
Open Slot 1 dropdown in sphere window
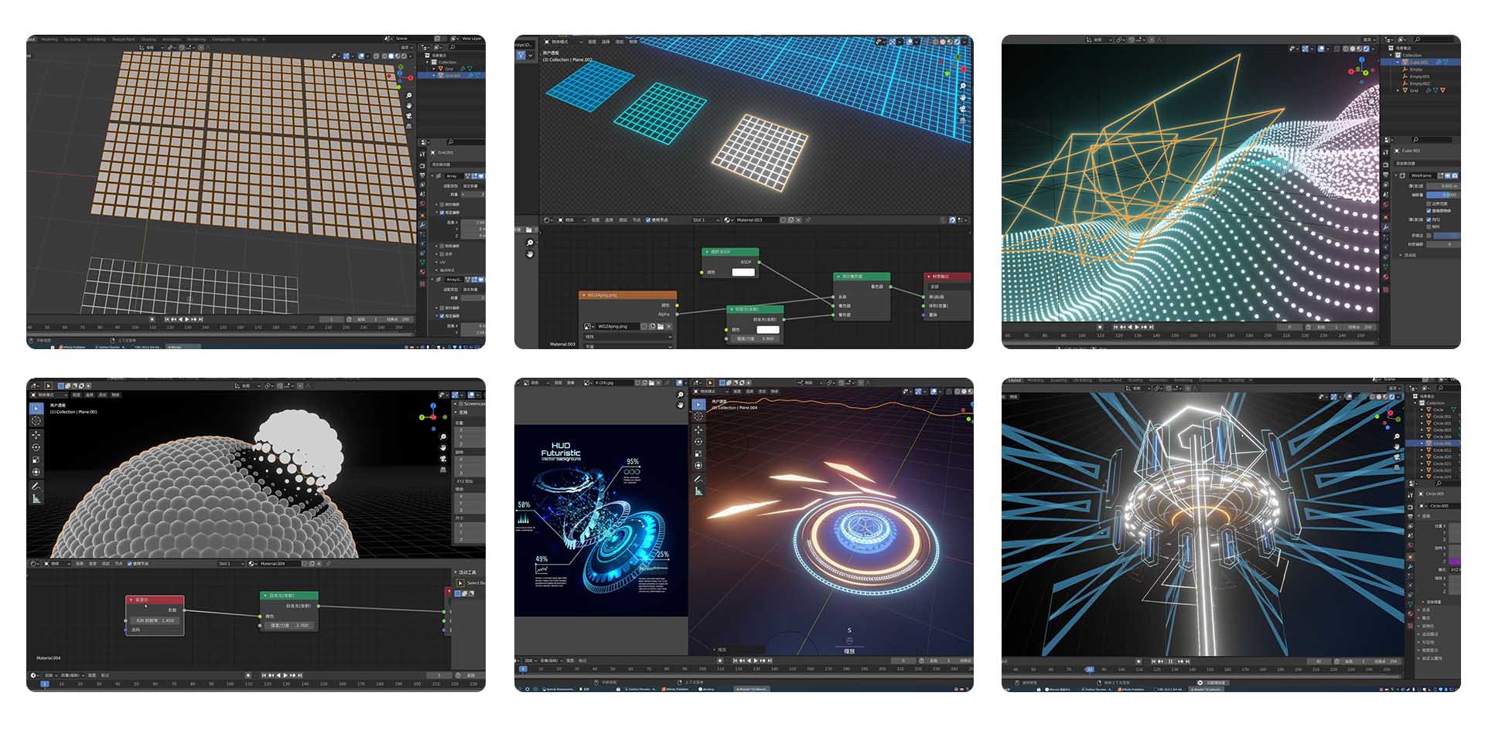point(230,564)
